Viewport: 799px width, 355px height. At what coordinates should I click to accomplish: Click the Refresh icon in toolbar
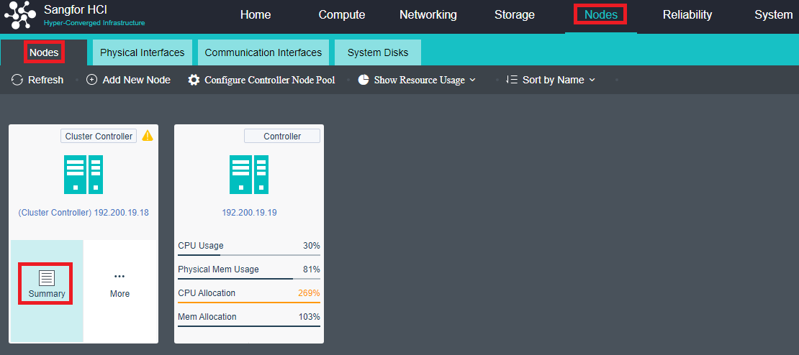coord(17,80)
